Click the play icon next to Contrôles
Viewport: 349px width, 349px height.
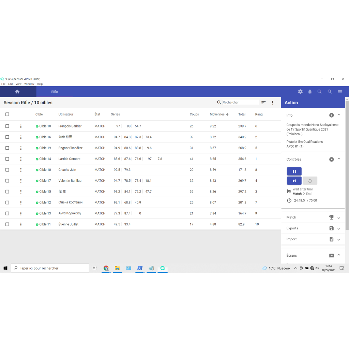(x=331, y=159)
